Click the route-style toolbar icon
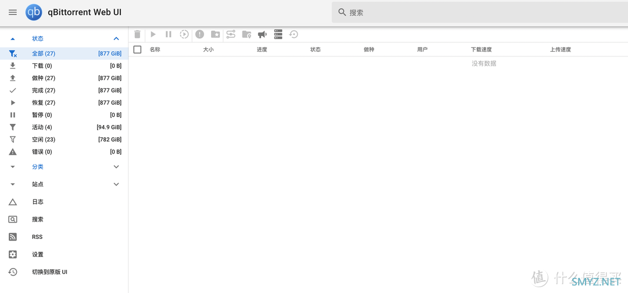This screenshot has width=628, height=293. tap(231, 34)
